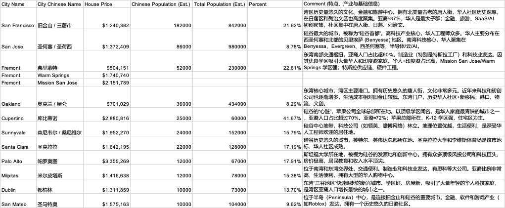Click the "City Name" column header
Screen dimensions: 505x208
(14, 3)
